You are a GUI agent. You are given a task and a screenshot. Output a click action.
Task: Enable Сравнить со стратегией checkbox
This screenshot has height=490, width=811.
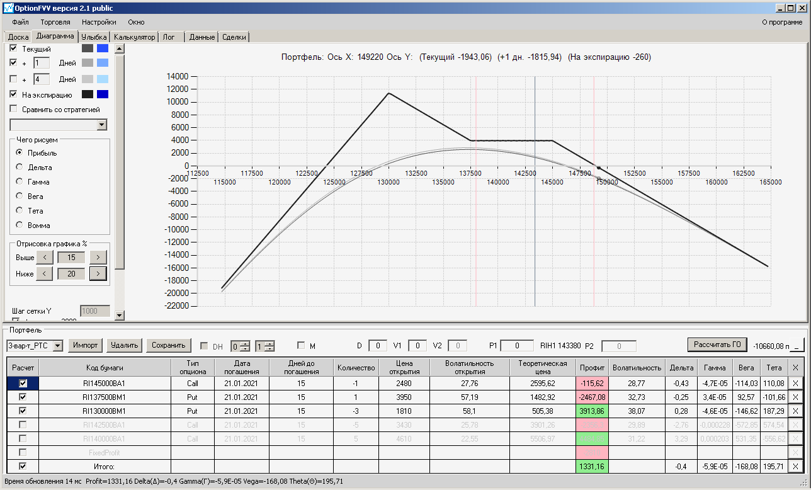(14, 109)
